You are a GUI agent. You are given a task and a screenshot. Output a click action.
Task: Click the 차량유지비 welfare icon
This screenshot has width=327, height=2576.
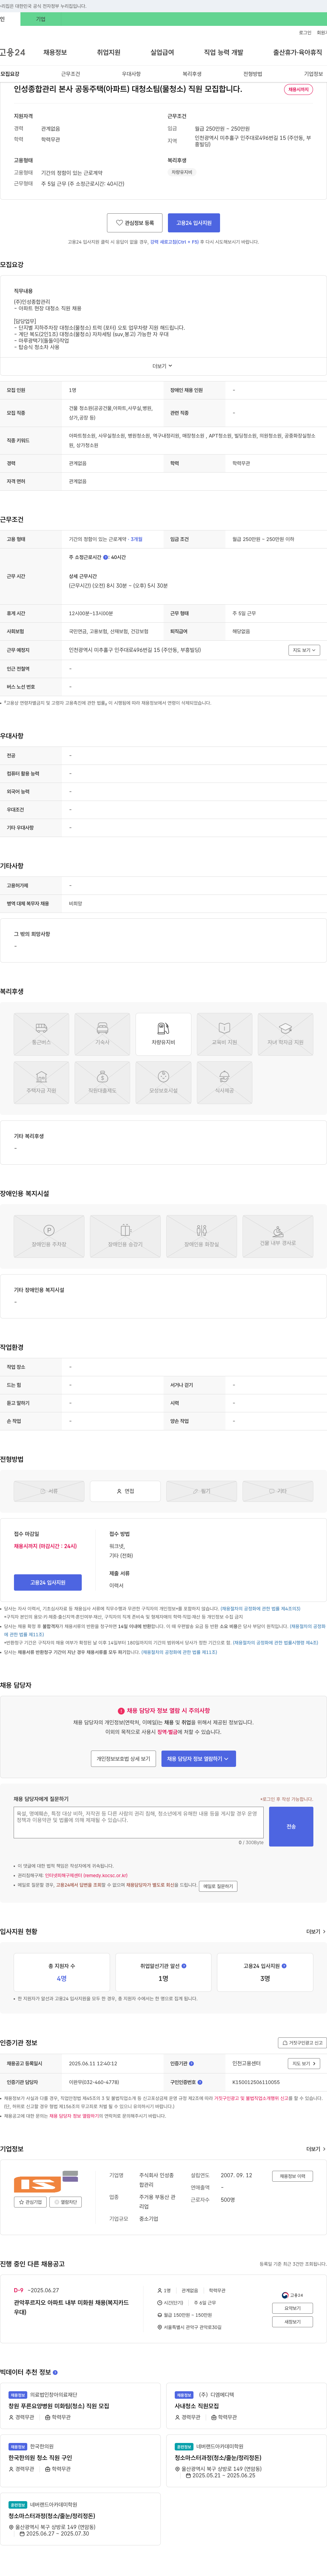coord(163,1034)
